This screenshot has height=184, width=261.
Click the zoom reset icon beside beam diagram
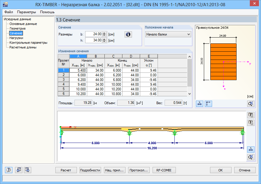[251, 157]
